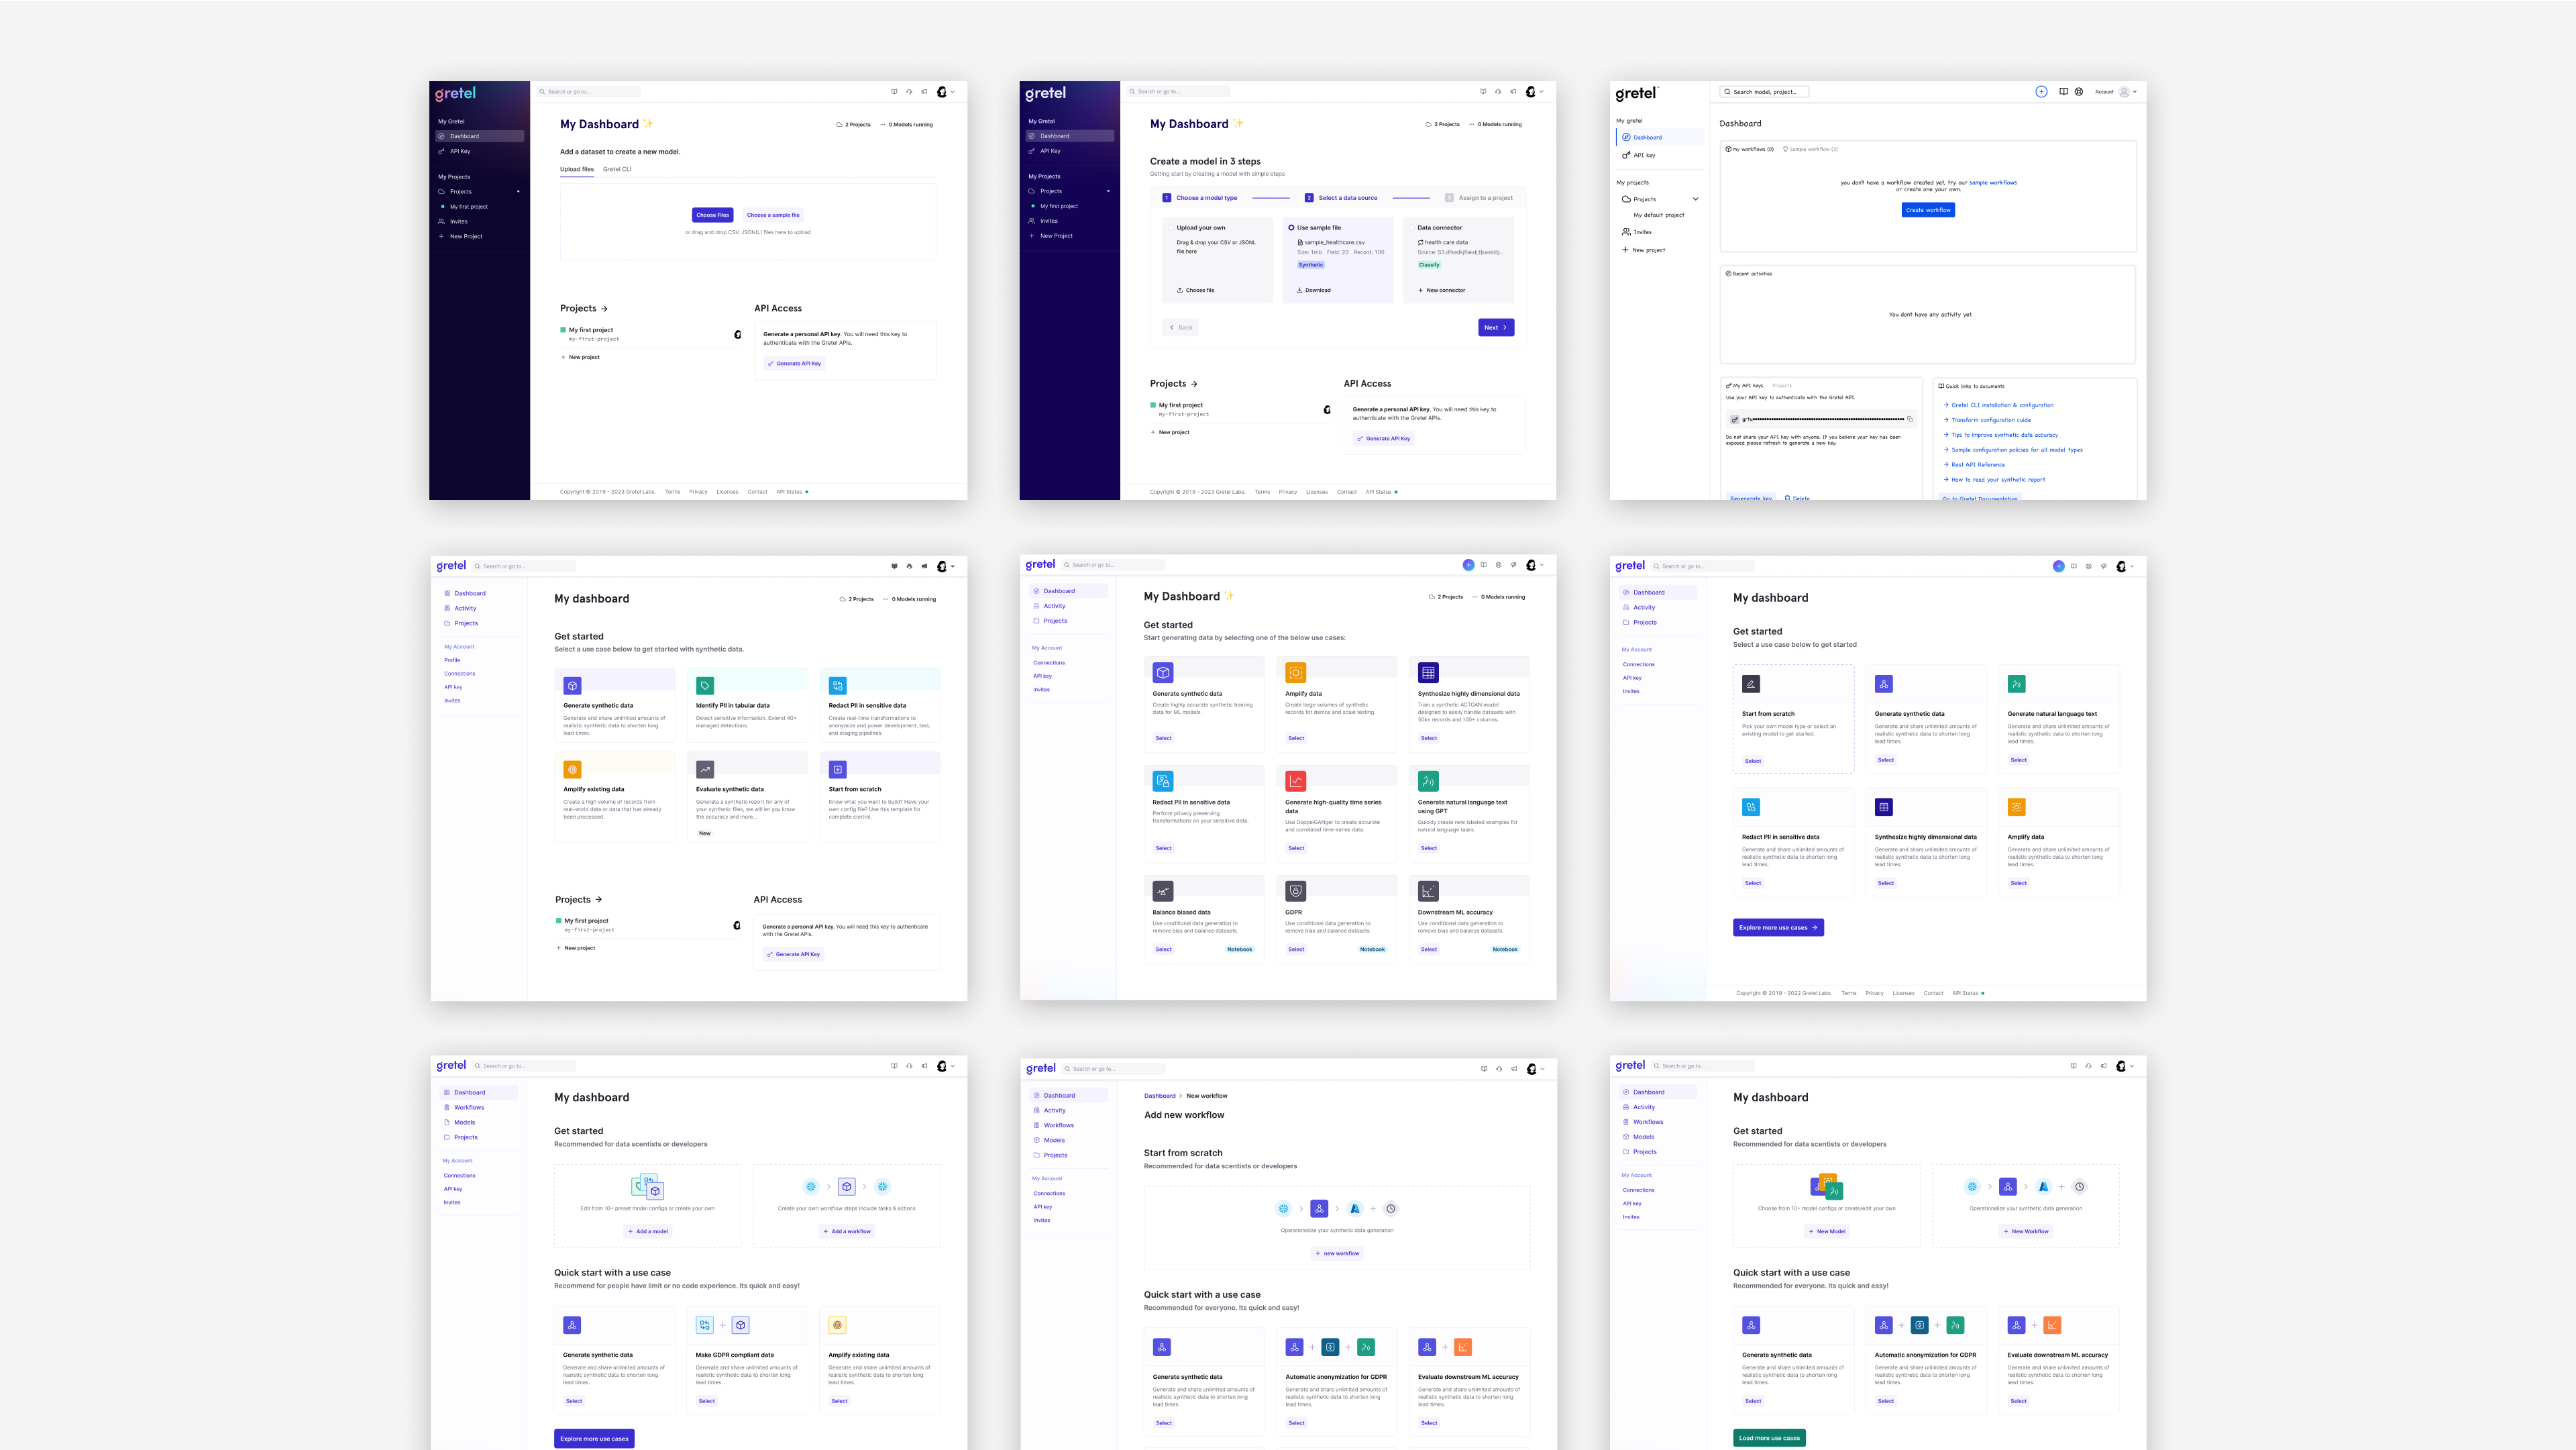Copy the masked API key with copy icon
The image size is (2576, 1450).
1909,419
